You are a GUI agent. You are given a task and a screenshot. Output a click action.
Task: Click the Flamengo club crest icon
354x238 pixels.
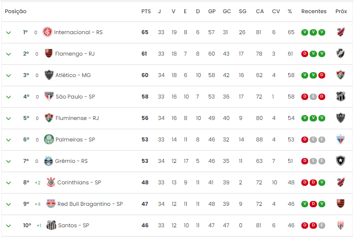[x=49, y=54]
